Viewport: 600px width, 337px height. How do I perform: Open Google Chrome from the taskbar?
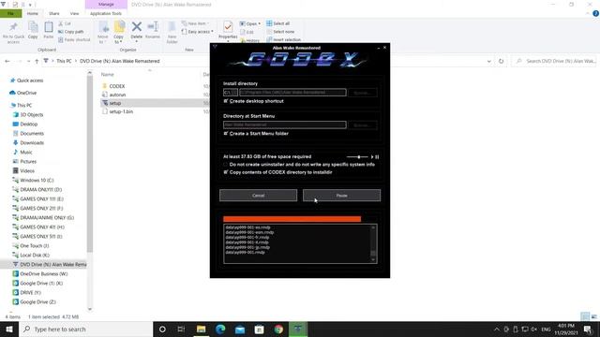278,330
